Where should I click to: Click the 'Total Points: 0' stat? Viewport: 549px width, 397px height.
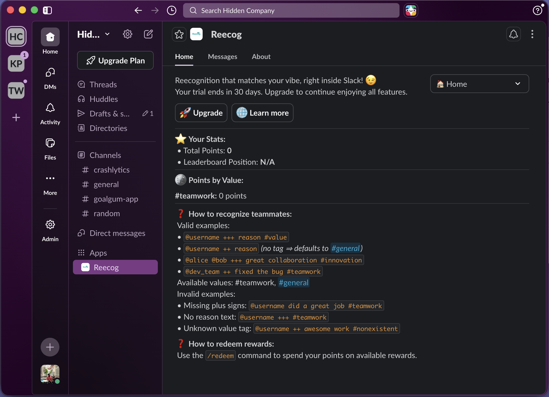[208, 151]
